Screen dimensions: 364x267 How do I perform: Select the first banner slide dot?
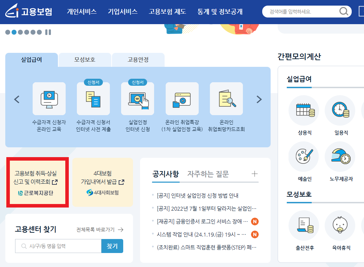tap(8, 32)
